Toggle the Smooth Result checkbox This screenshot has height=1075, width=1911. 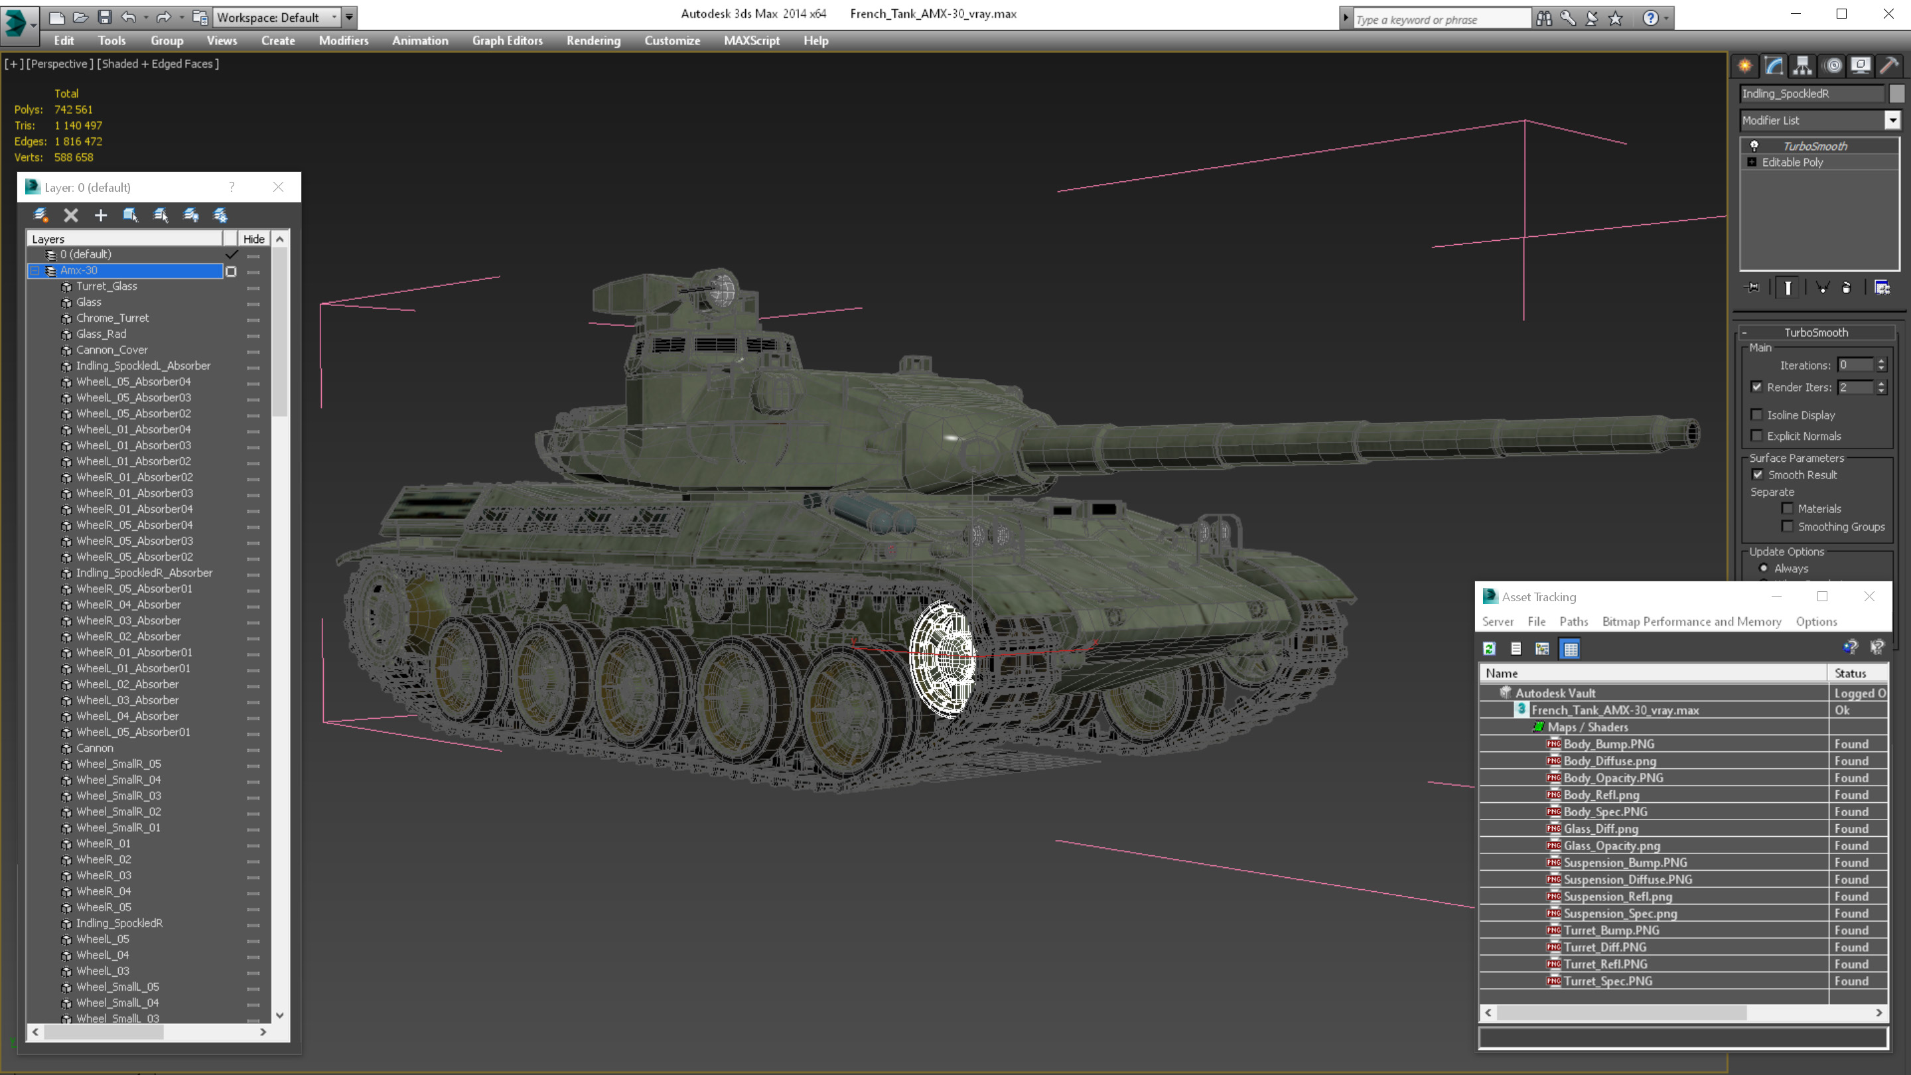pyautogui.click(x=1758, y=474)
